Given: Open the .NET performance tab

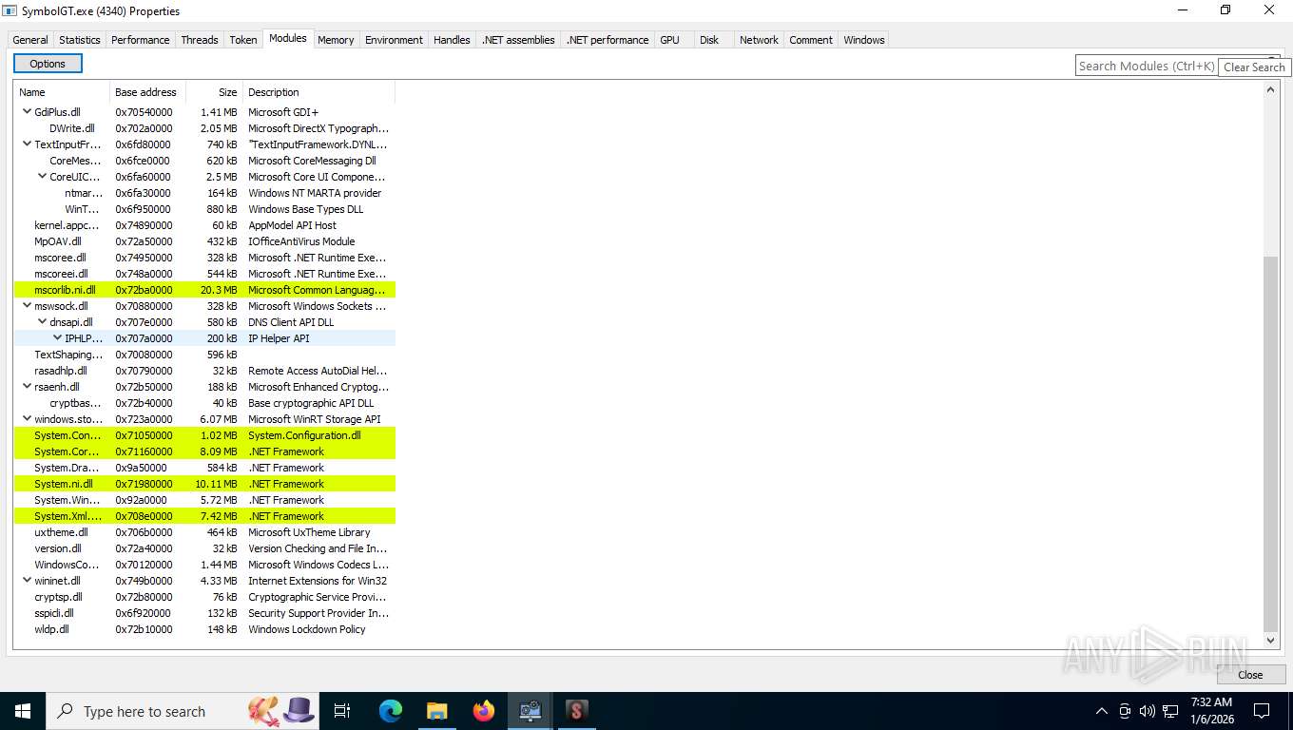Looking at the screenshot, I should 608,40.
